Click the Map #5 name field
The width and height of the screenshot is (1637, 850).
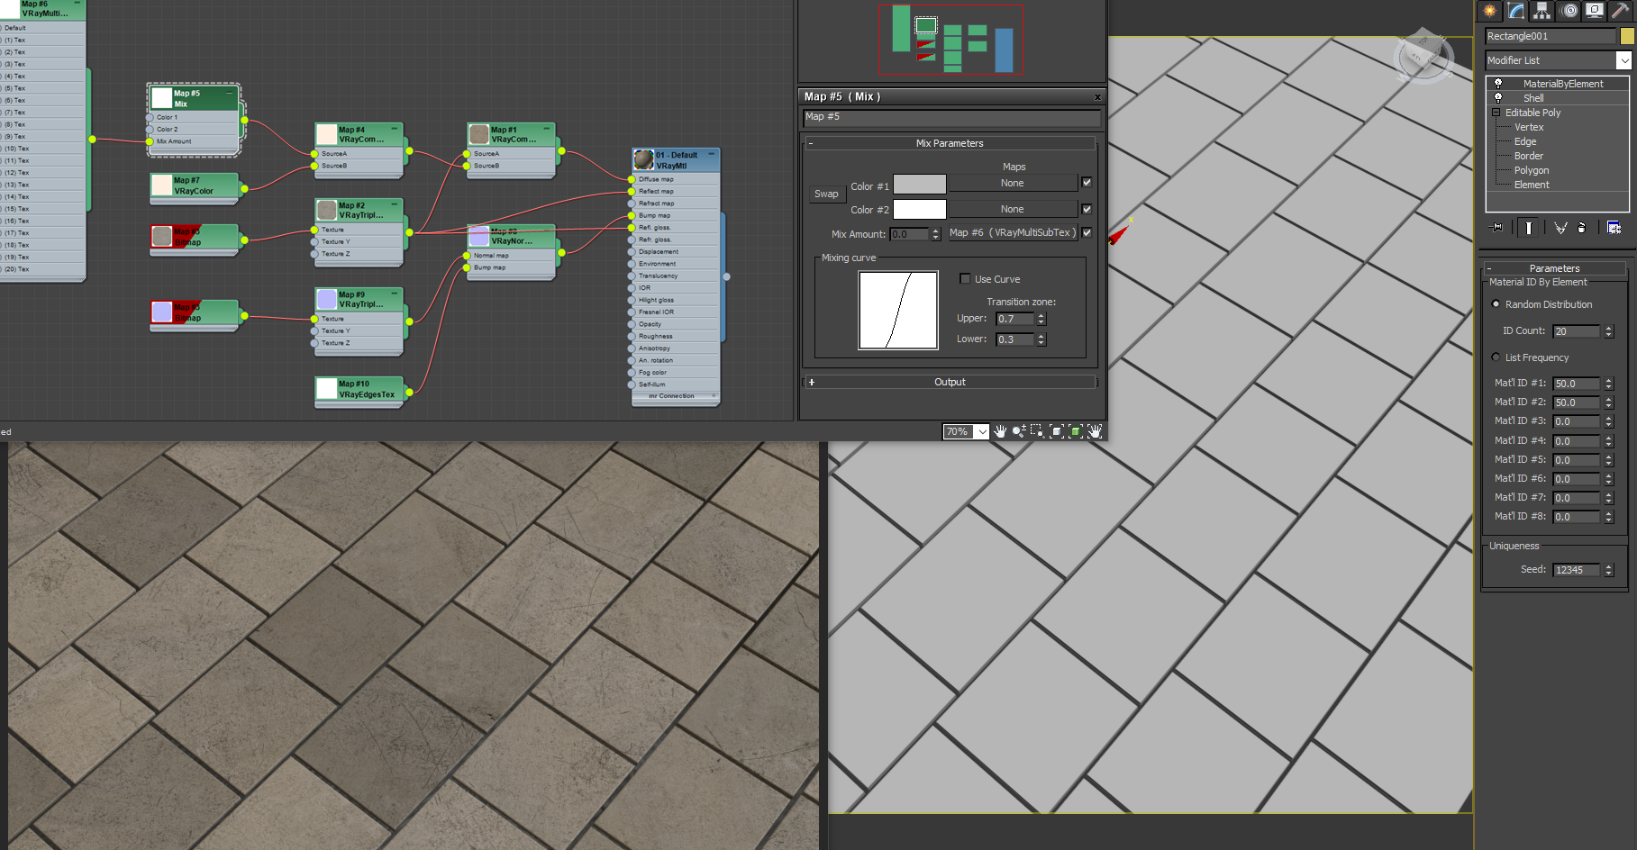(x=951, y=118)
